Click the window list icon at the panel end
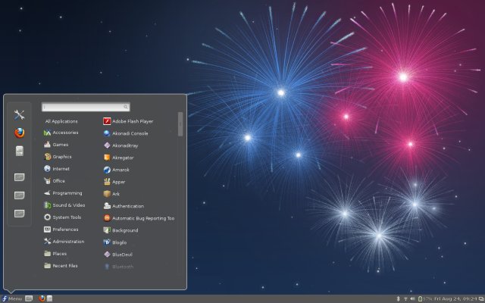This screenshot has height=303, width=485. click(481, 299)
